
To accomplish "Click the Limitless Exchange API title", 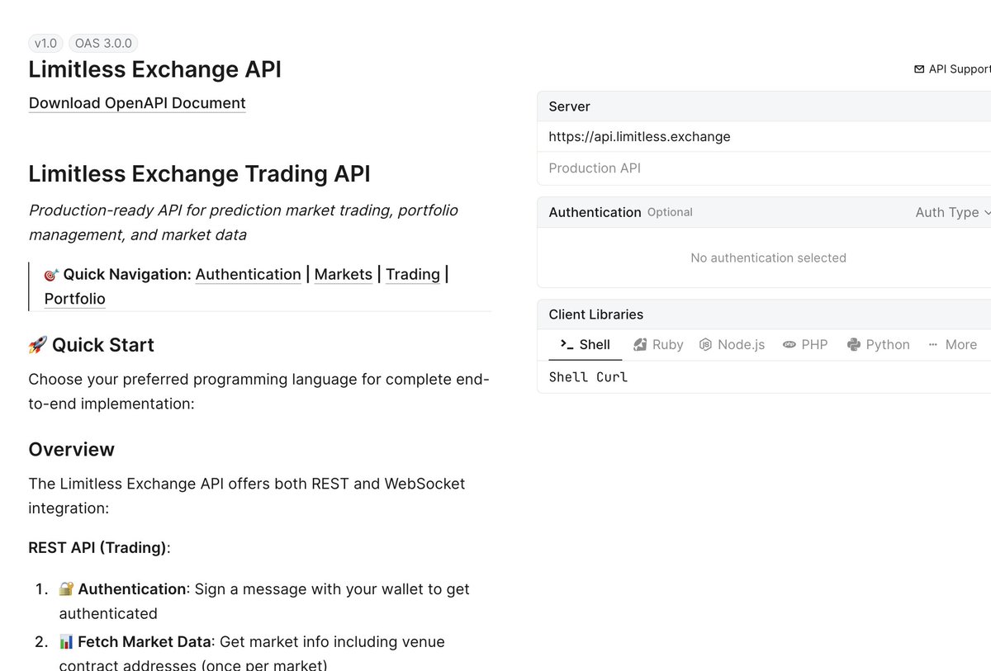I will pyautogui.click(x=154, y=69).
